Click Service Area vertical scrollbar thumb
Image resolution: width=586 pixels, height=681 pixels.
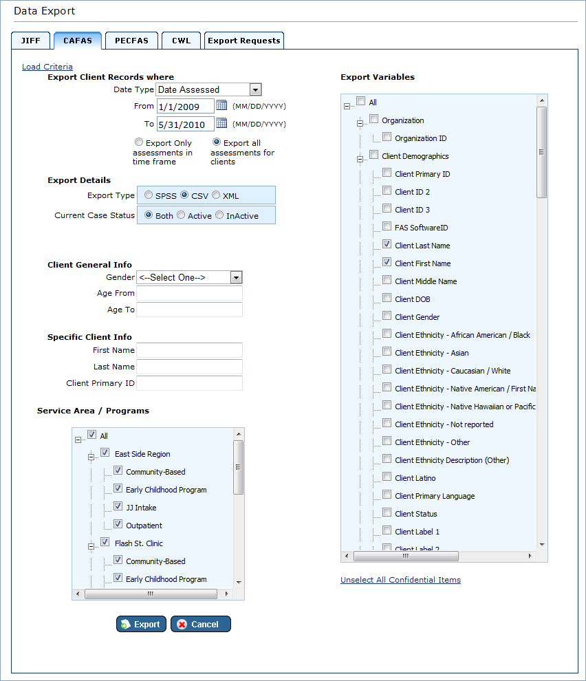(x=238, y=467)
